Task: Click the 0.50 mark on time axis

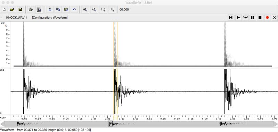Action: pos(149,119)
